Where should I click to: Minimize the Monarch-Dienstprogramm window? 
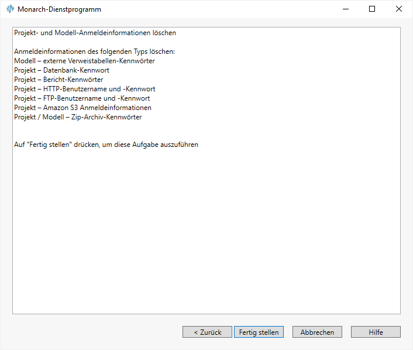345,9
